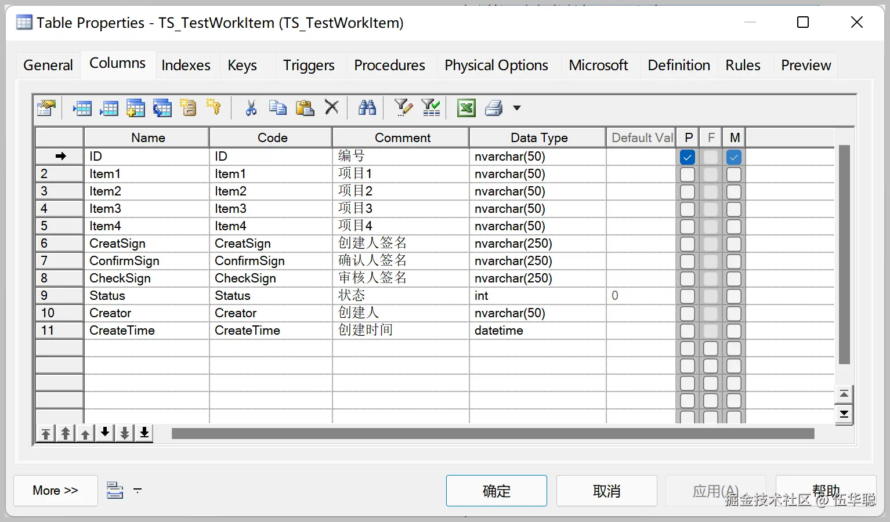This screenshot has height=522, width=890.
Task: Uncheck the M checkbox for ID row
Action: (x=734, y=157)
